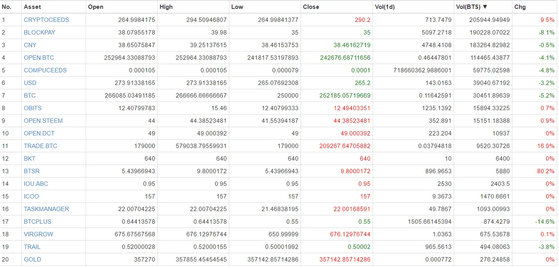Select the close value 252185.05719669

click(345, 95)
